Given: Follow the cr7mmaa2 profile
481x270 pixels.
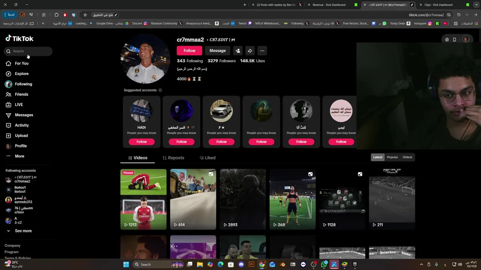Looking at the screenshot, I should click(189, 51).
